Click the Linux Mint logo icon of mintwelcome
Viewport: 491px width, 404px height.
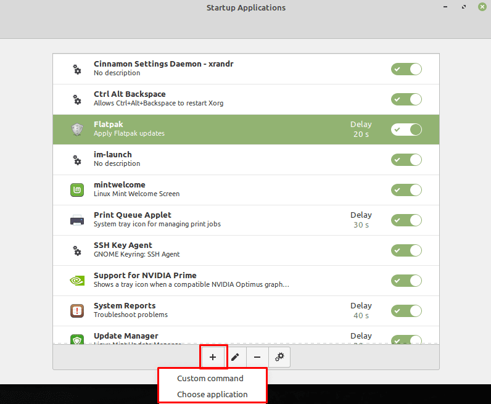(x=77, y=190)
